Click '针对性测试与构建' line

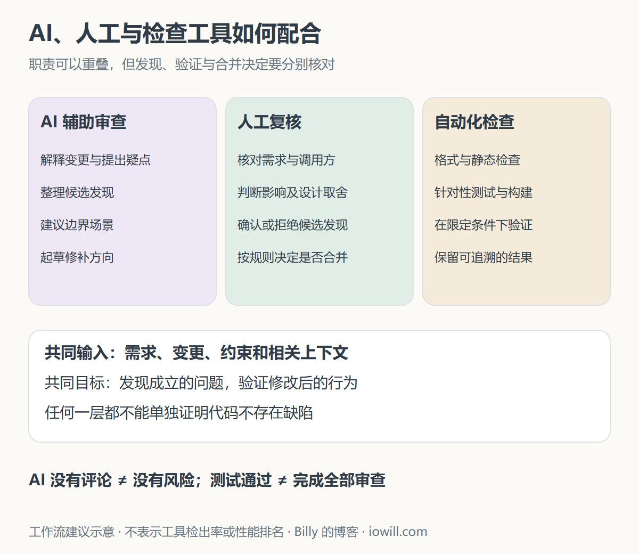pyautogui.click(x=484, y=192)
